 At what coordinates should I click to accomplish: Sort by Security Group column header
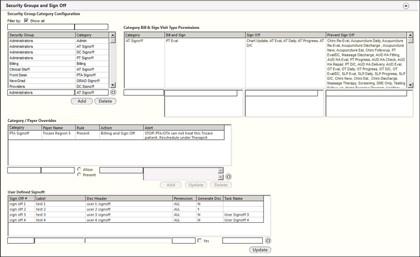[x=42, y=35]
